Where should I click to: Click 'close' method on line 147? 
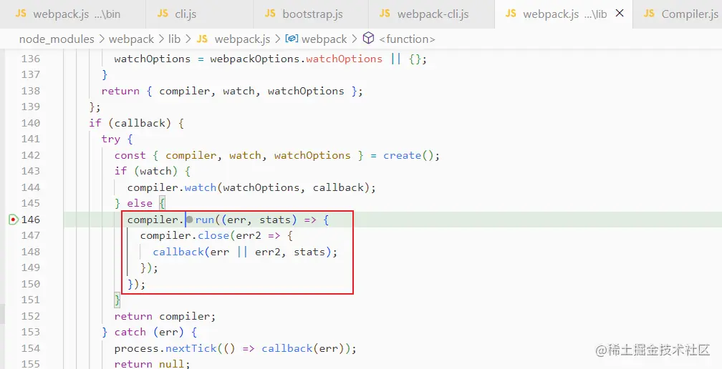pyautogui.click(x=213, y=236)
